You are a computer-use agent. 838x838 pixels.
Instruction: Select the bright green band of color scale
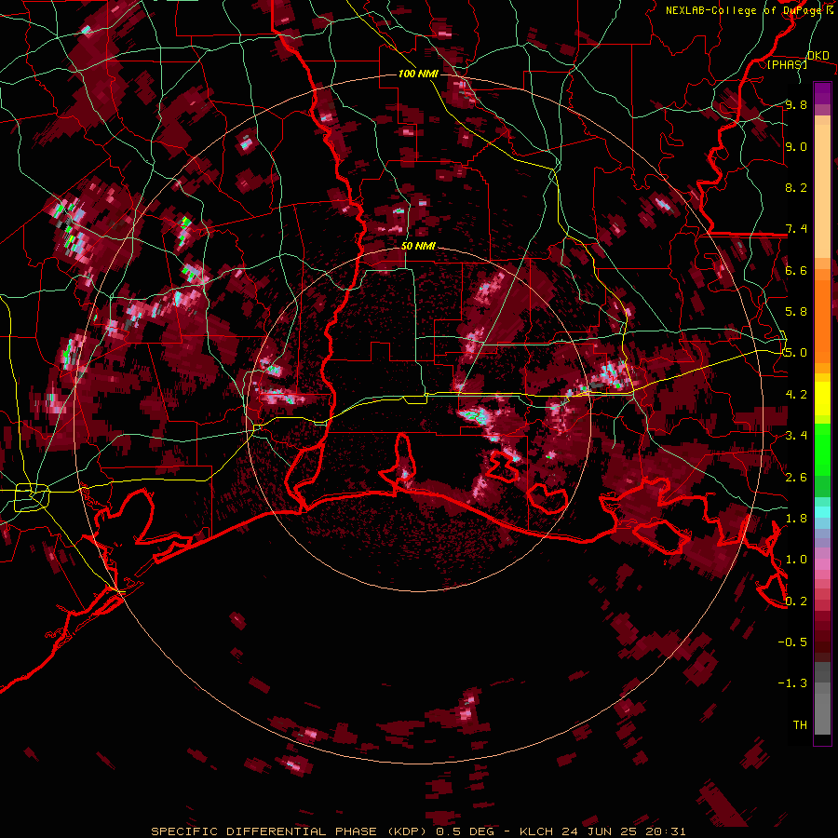[822, 450]
